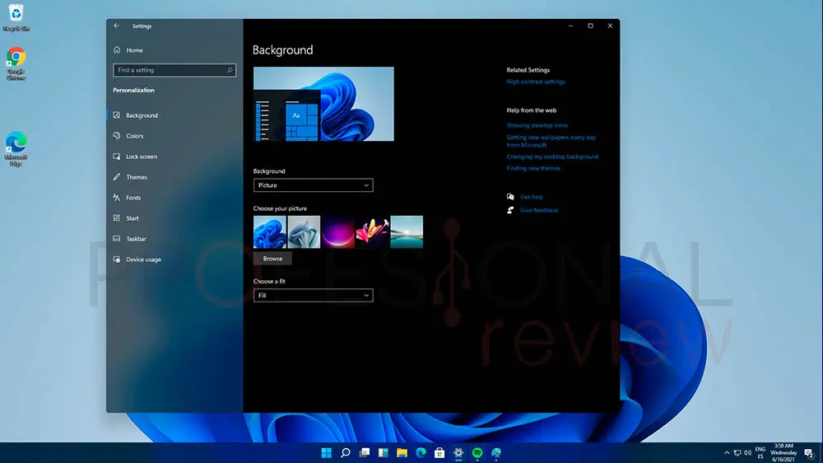Open Getting new wallpapers every day link

[x=551, y=141]
